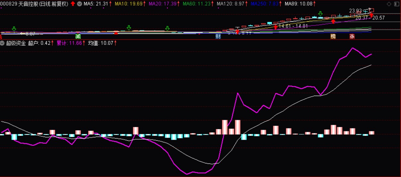Click the 涨 marker on the price chart

click(352, 36)
